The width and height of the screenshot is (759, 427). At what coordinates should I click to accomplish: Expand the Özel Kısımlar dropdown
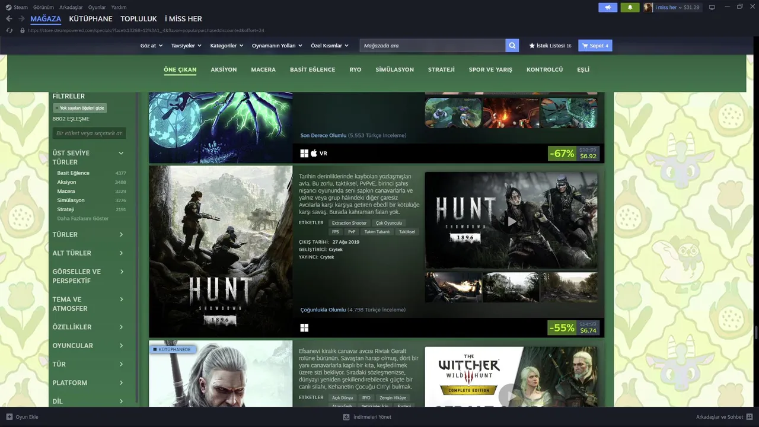pos(330,46)
